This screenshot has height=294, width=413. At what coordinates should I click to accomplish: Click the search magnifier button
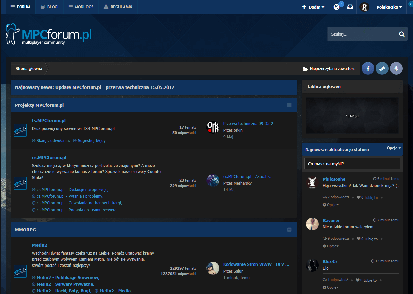pyautogui.click(x=402, y=34)
